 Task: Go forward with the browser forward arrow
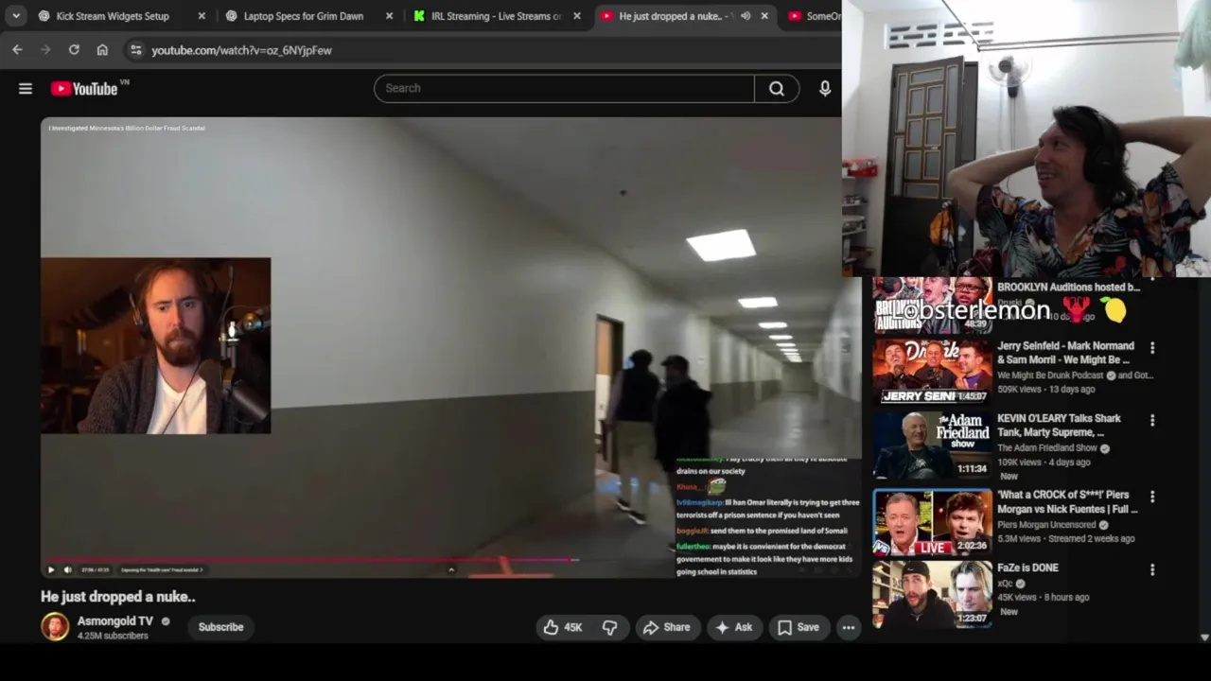(45, 50)
